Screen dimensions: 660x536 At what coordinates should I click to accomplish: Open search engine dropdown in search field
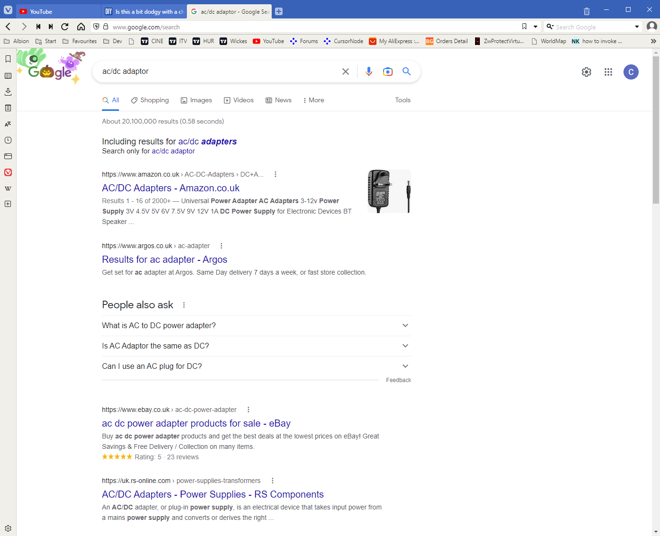point(637,27)
